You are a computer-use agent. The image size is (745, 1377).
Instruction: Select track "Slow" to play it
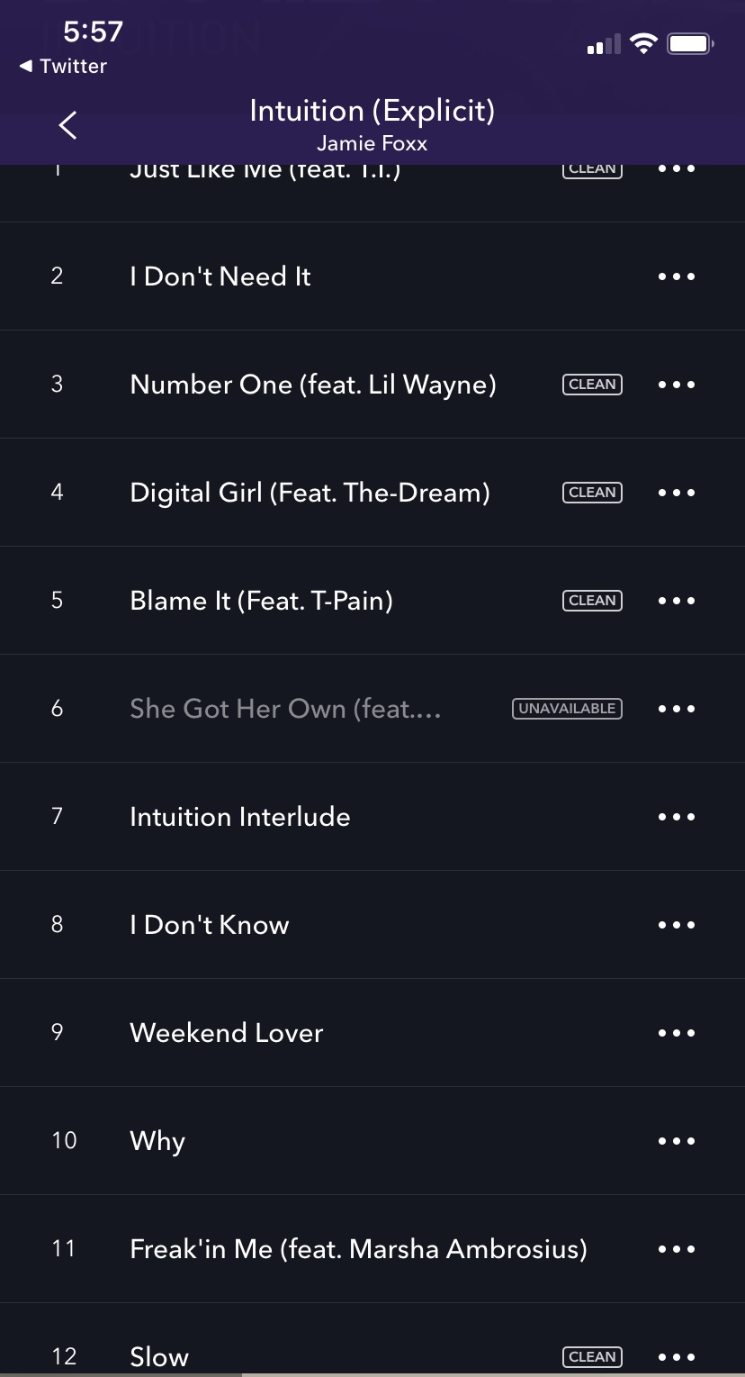270,1355
